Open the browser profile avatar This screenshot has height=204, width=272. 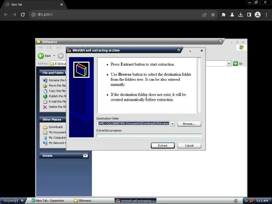[x=258, y=15]
